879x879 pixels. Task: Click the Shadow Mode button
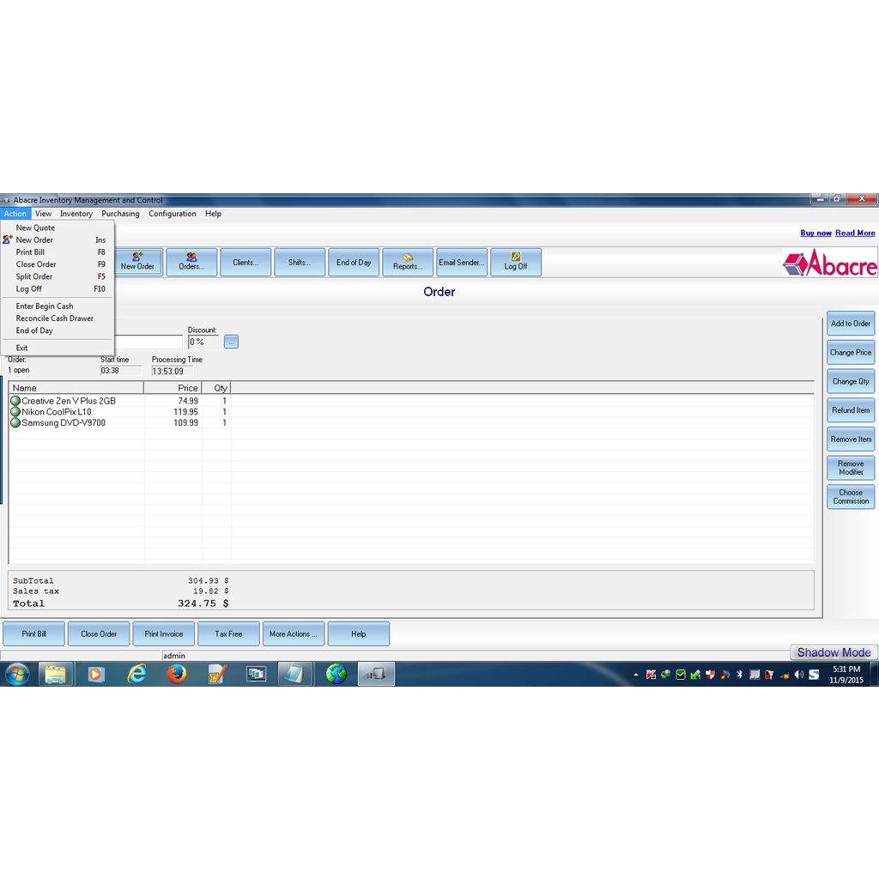click(834, 652)
